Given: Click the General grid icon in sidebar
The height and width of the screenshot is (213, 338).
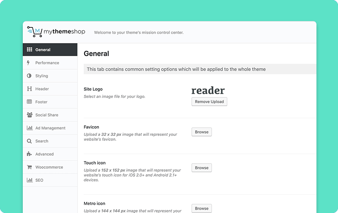Looking at the screenshot, I should [x=29, y=49].
